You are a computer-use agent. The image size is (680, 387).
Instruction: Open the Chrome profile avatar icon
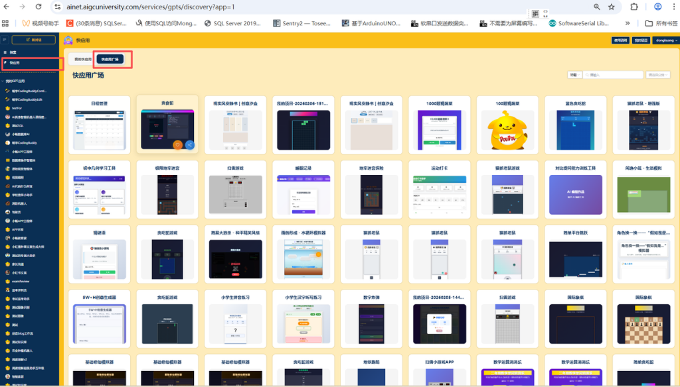[x=657, y=7]
